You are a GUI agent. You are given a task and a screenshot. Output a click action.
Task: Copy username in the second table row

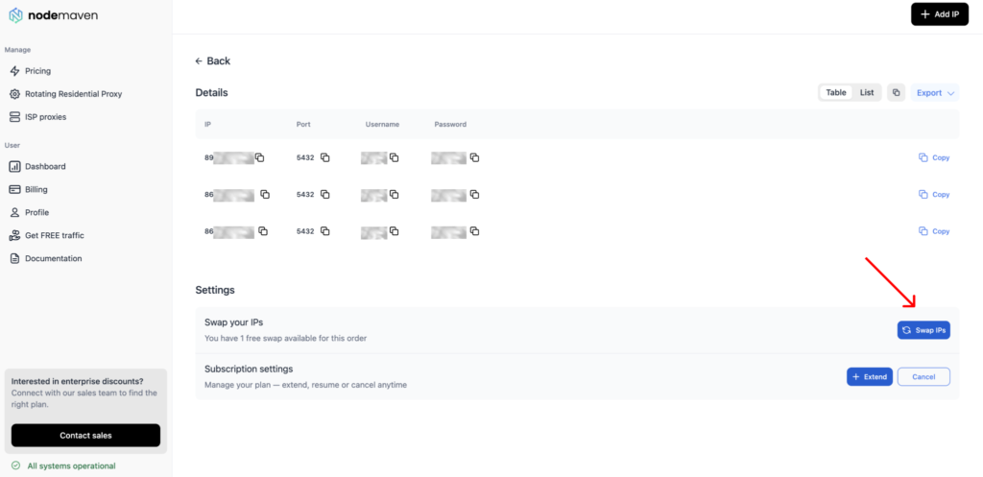point(394,194)
